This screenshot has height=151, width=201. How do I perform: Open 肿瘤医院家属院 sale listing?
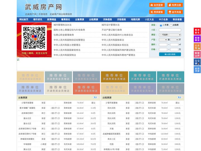(27, 139)
